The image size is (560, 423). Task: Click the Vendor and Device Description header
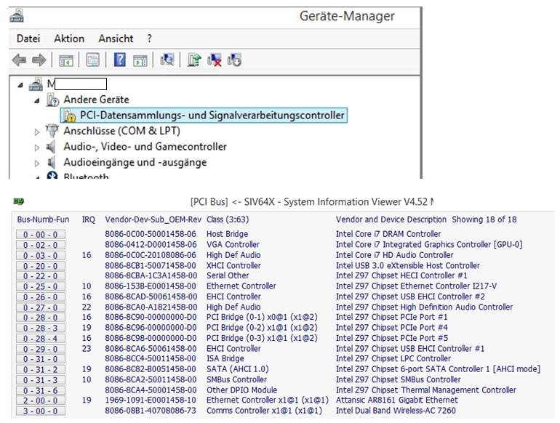click(391, 219)
